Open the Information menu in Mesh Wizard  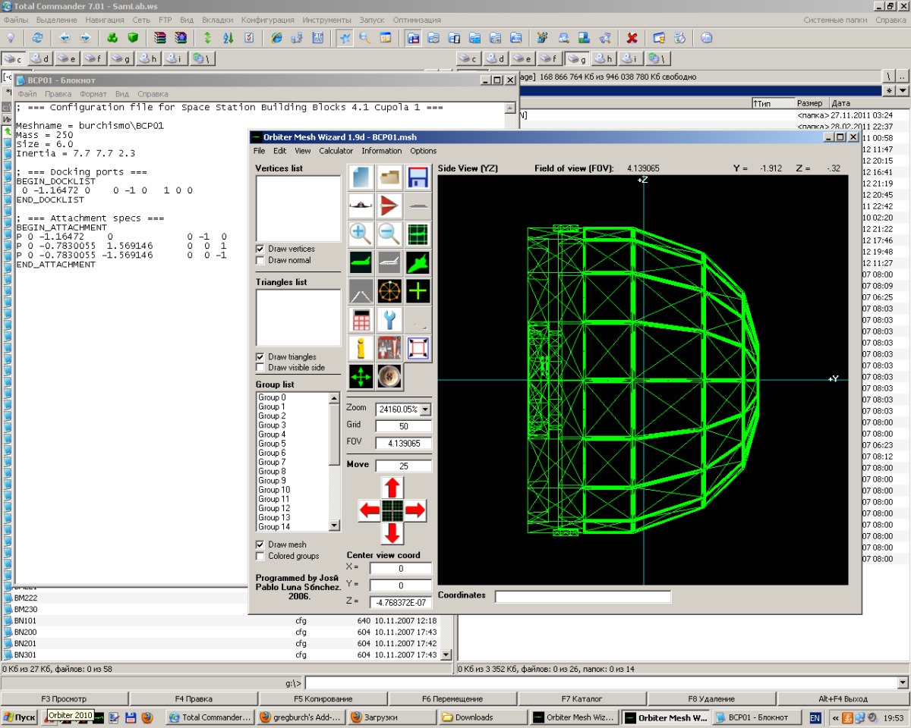tap(382, 151)
